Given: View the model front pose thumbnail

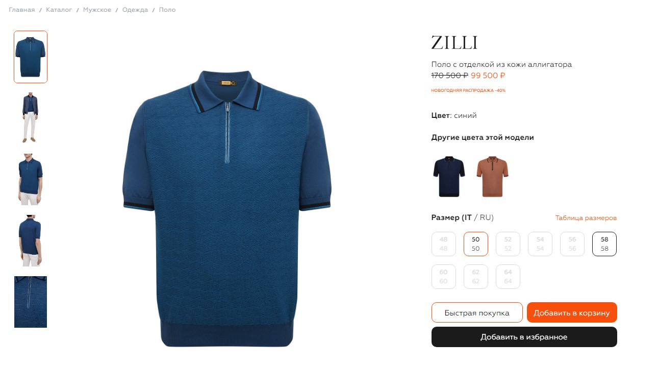Looking at the screenshot, I should coord(31,179).
